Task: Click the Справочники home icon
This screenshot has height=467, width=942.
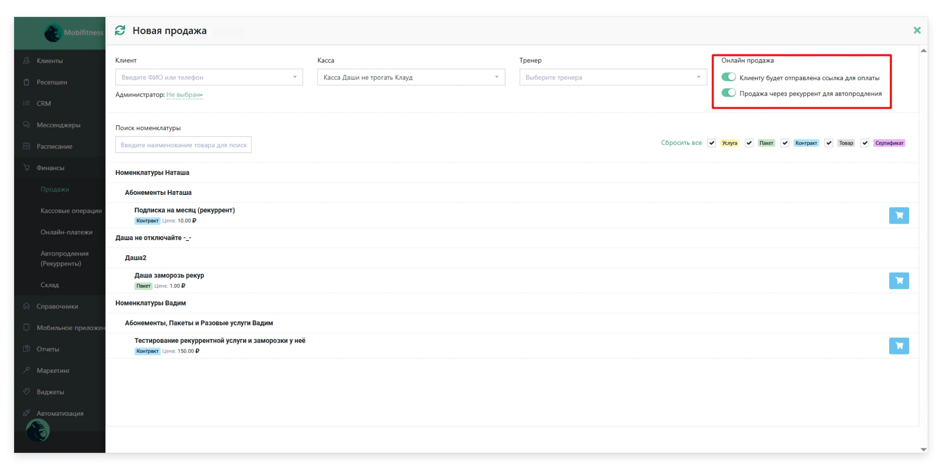Action: point(26,306)
